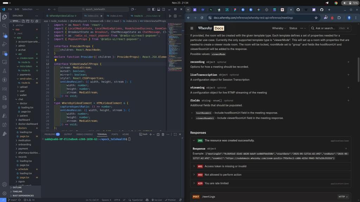Expand the RUST DEPENDENCIES section
Screen dimensions: 360x202
[23, 196]
